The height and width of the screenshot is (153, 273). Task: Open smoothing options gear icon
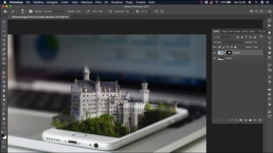(137, 11)
